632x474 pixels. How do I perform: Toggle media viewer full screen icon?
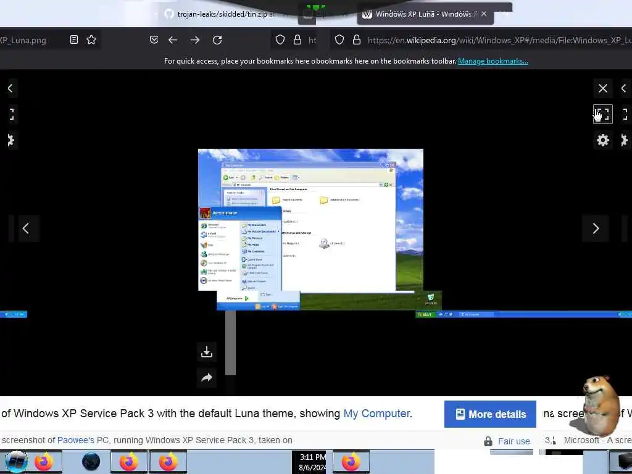602,114
